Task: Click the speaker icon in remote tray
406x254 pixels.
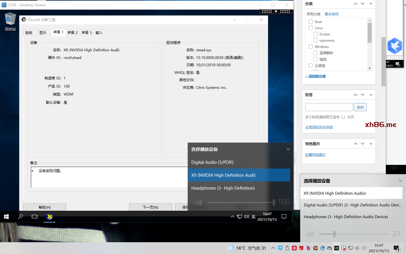Action: tap(246, 217)
